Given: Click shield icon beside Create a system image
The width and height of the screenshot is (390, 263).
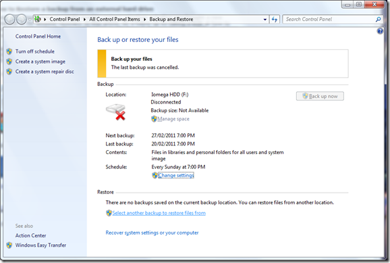Looking at the screenshot, I should [9, 62].
